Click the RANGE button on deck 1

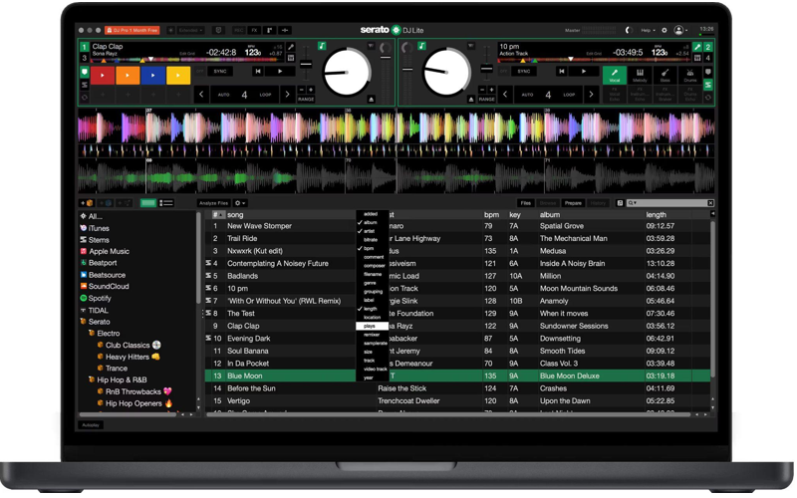(306, 100)
